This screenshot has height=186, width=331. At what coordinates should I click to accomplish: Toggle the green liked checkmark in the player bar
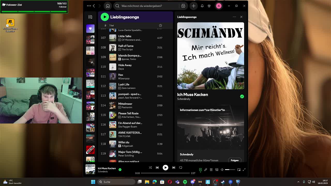[x=120, y=169]
